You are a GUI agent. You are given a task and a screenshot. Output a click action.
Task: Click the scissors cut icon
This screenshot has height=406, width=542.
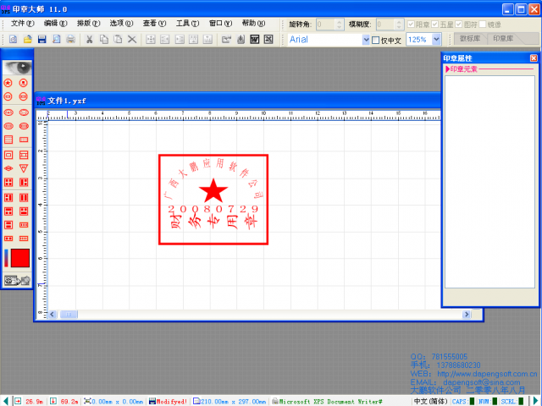[90, 40]
